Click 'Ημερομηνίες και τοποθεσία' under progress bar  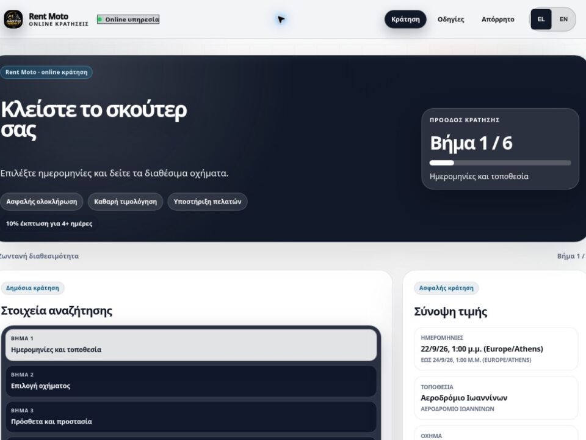click(x=479, y=176)
